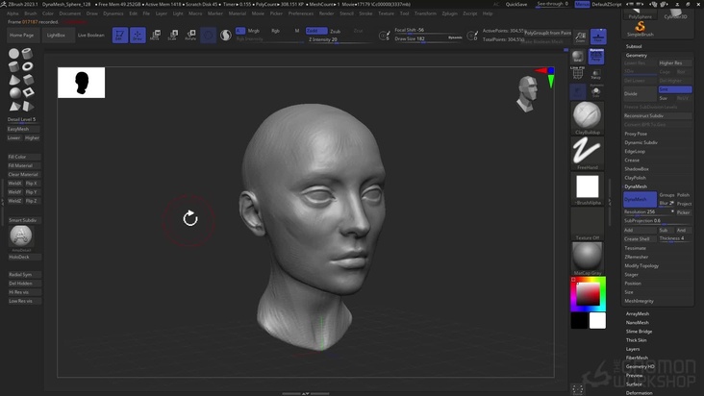Click the Home Page button
The image size is (704, 396).
(x=22, y=35)
